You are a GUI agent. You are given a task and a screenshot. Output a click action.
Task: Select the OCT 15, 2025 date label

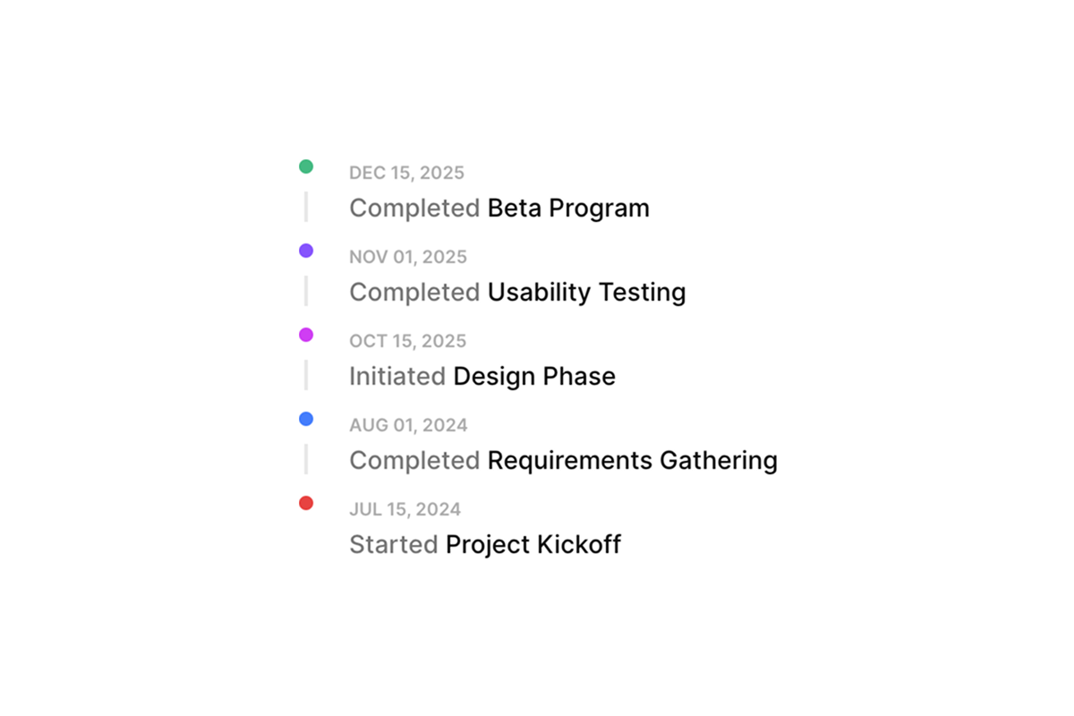(407, 341)
